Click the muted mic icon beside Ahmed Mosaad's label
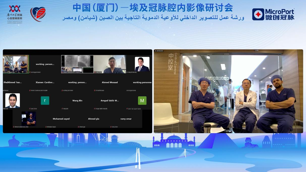Screen dimensions: 306x172 point(95,90)
